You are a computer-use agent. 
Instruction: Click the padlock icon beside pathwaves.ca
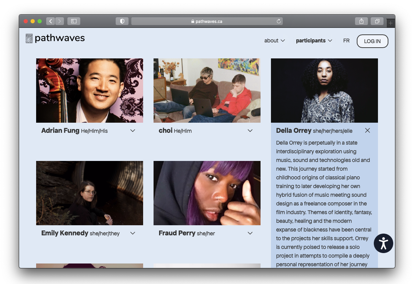point(193,21)
